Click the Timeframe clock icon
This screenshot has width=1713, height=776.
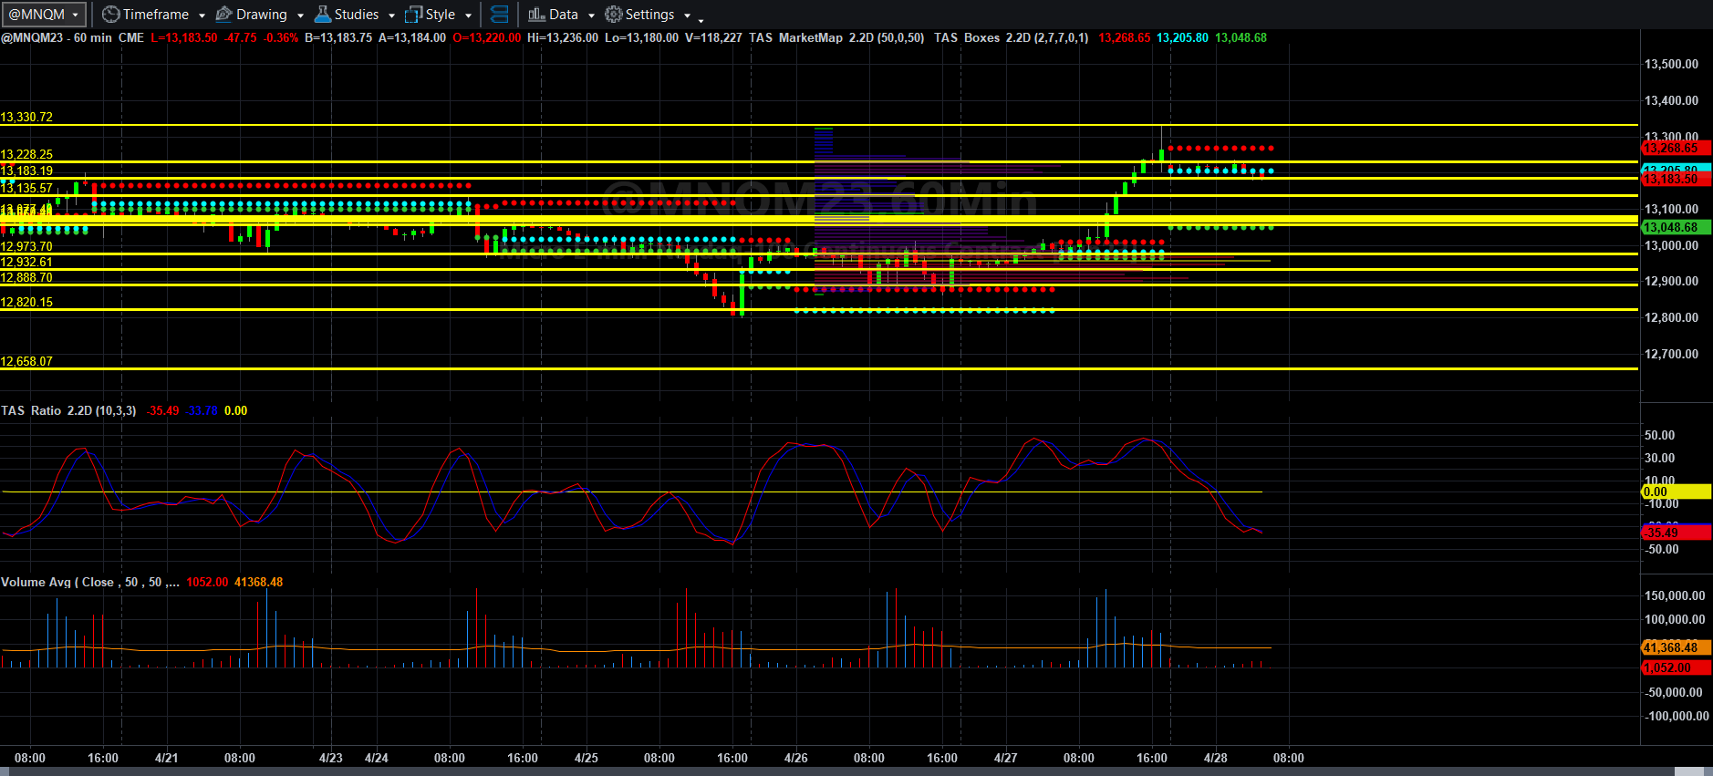tap(110, 15)
